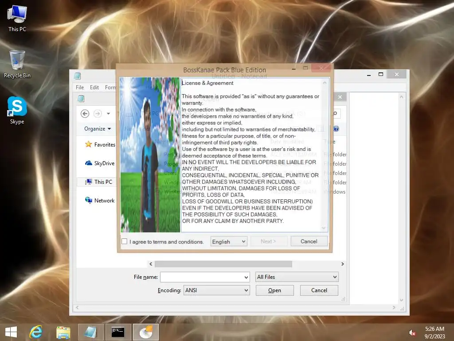This screenshot has height=341, width=454.
Task: Open the clock showing 5:26 AM
Action: pos(434,333)
